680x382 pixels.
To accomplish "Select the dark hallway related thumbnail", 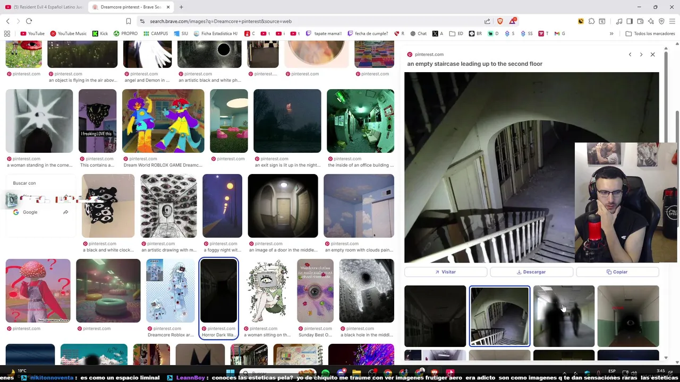I will coord(435,316).
